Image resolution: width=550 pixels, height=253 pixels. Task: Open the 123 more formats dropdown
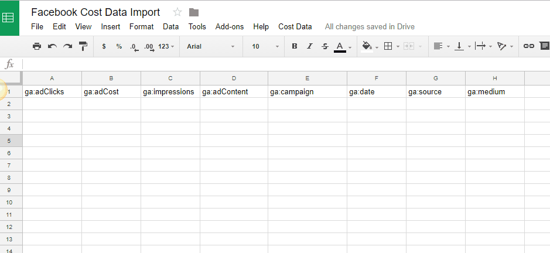(166, 46)
